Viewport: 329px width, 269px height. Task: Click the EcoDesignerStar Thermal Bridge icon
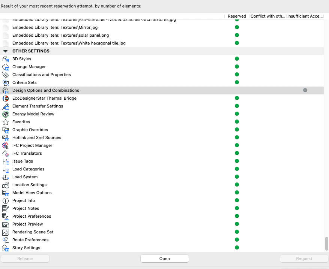6,98
